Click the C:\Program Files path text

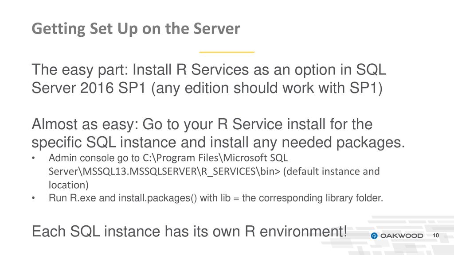(x=182, y=158)
